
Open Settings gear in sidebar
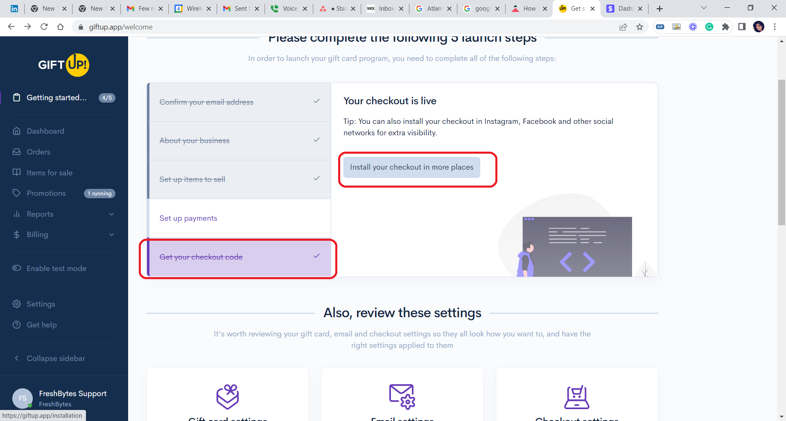tap(17, 304)
